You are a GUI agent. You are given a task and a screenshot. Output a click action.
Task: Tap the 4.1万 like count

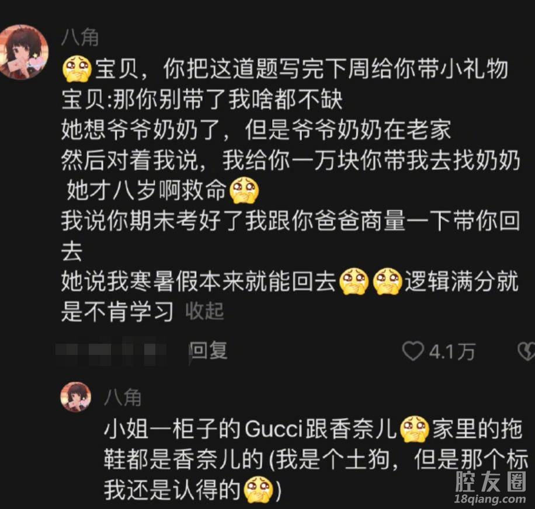452,352
